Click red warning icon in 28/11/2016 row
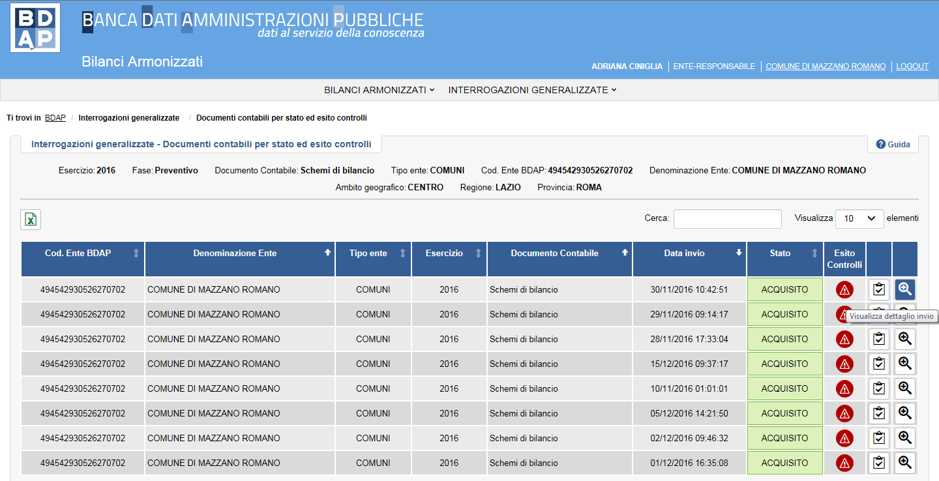939x481 pixels. (844, 339)
